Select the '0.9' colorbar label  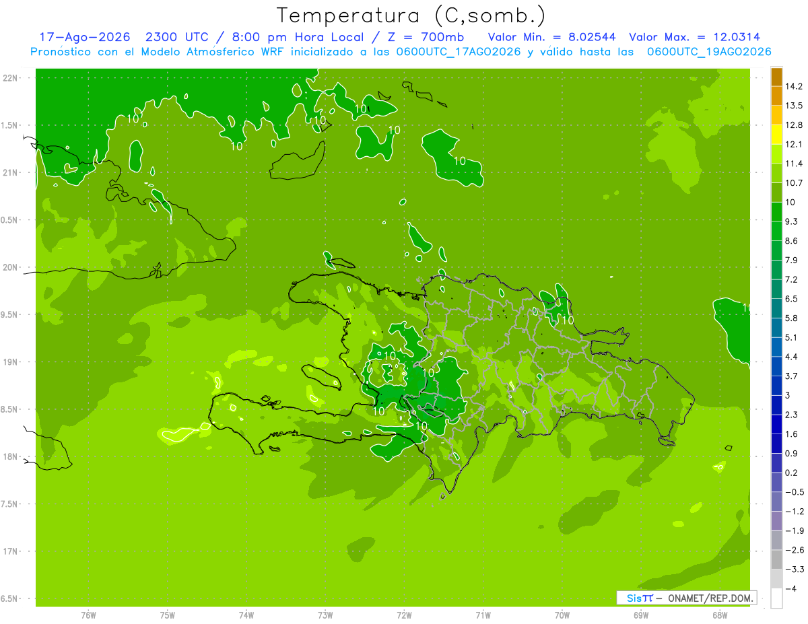click(x=791, y=453)
